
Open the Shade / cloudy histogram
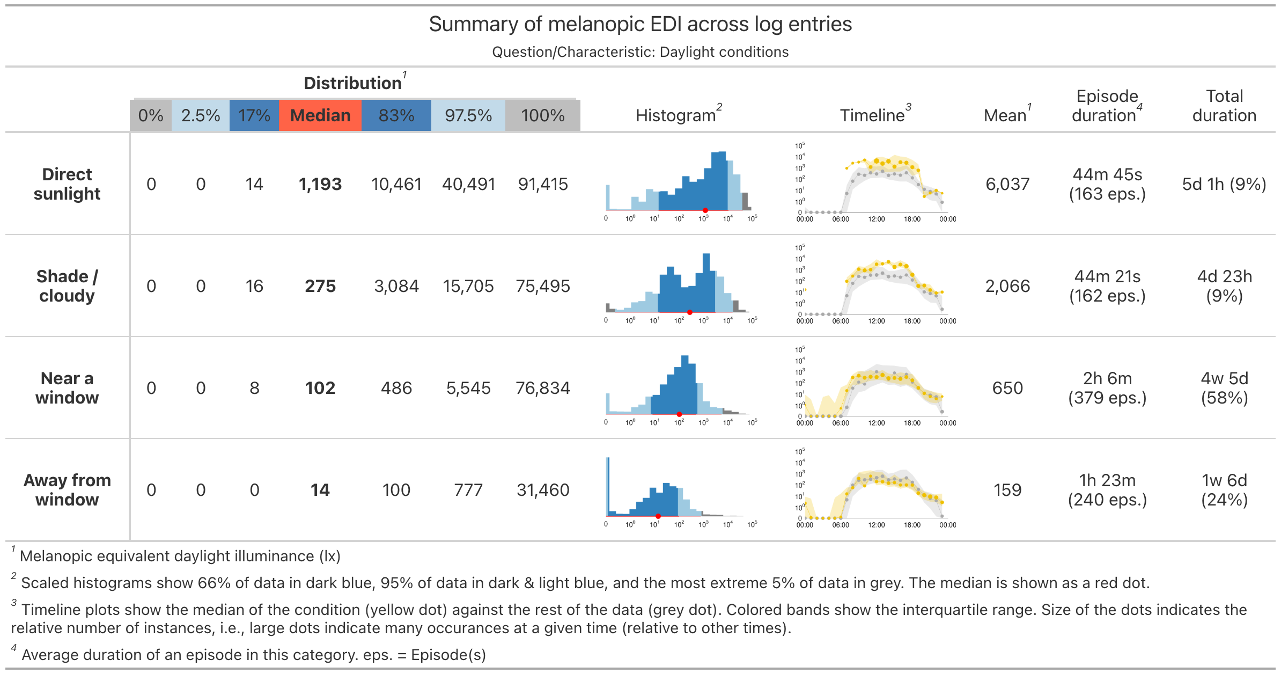(x=680, y=285)
